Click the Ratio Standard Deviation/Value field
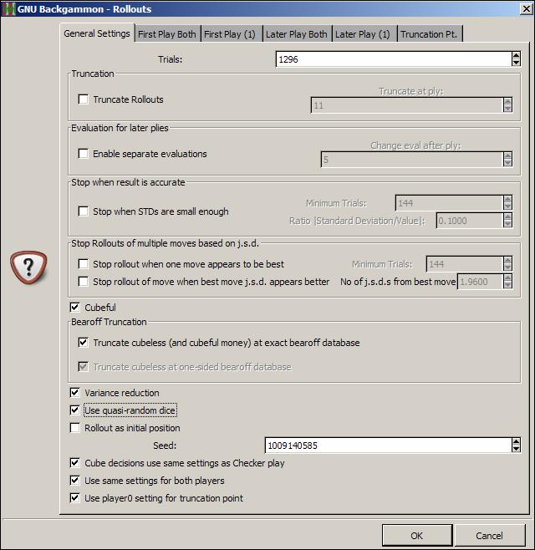 click(470, 221)
